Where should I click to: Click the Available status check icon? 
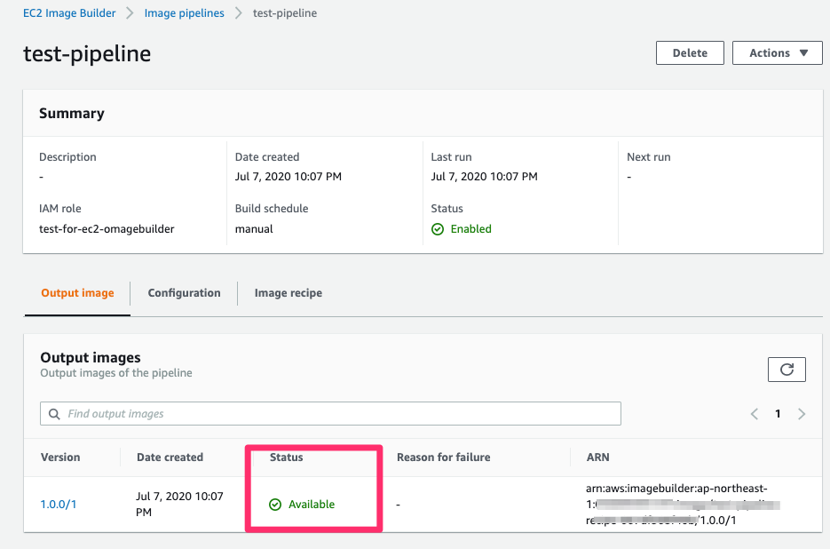coord(274,505)
